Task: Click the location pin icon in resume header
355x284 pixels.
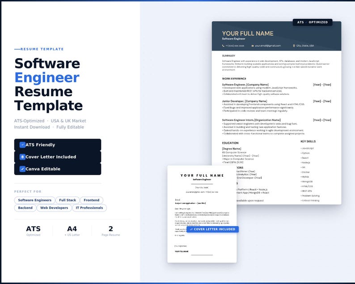Action: click(294, 46)
